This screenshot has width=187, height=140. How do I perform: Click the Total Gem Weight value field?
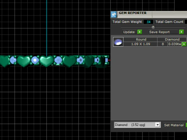(x=148, y=22)
